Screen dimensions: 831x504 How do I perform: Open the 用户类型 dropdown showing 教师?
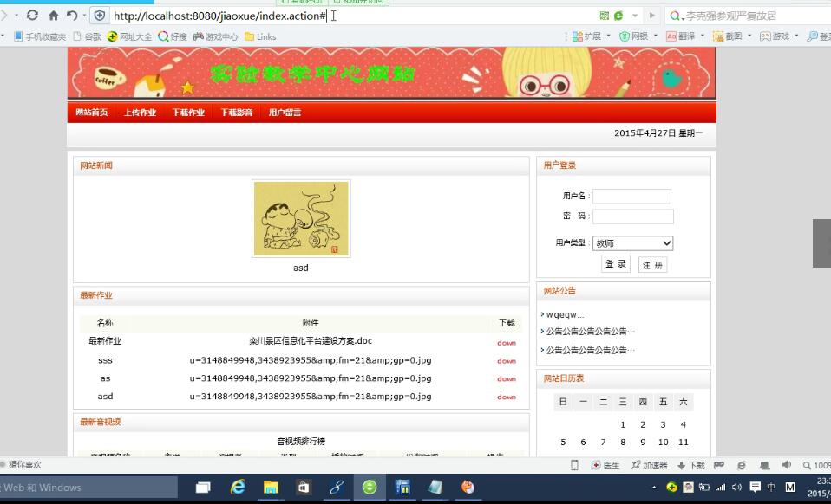632,243
